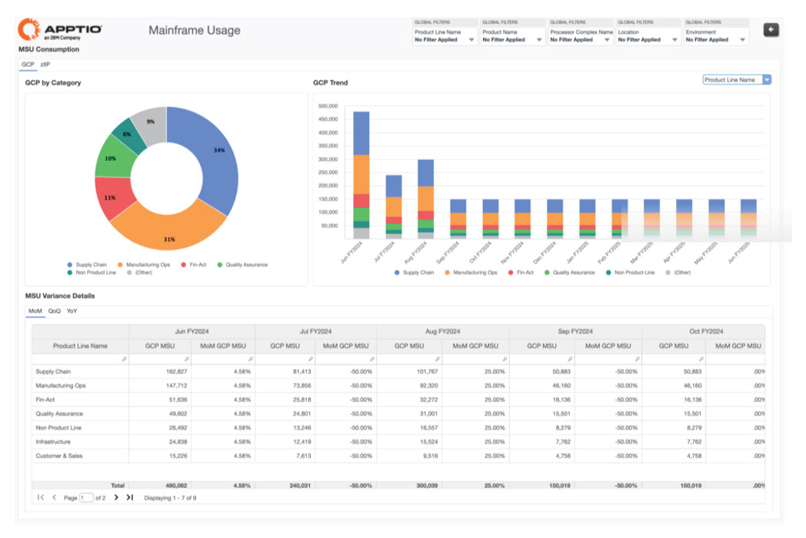Image resolution: width=806 pixels, height=538 pixels.
Task: Go to the next table page
Action: (x=116, y=497)
